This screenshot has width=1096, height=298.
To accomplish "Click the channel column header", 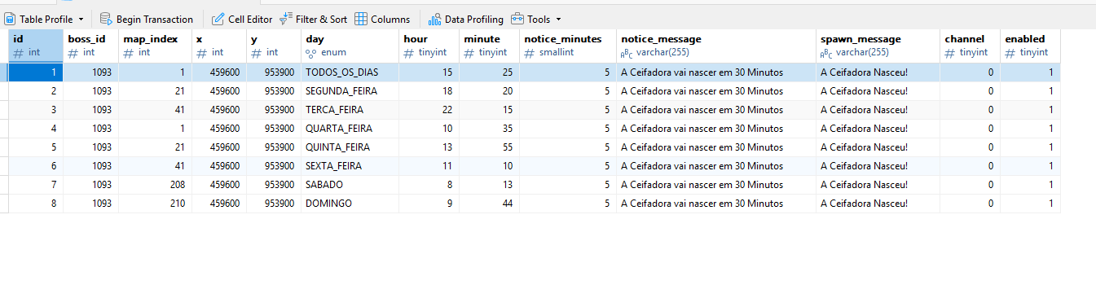I will [970, 46].
